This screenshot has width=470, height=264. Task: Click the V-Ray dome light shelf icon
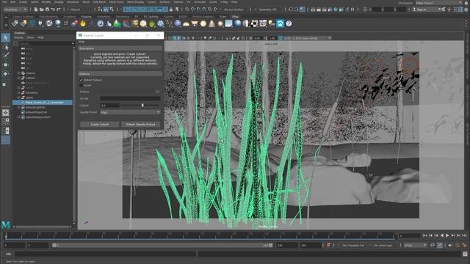(186, 23)
